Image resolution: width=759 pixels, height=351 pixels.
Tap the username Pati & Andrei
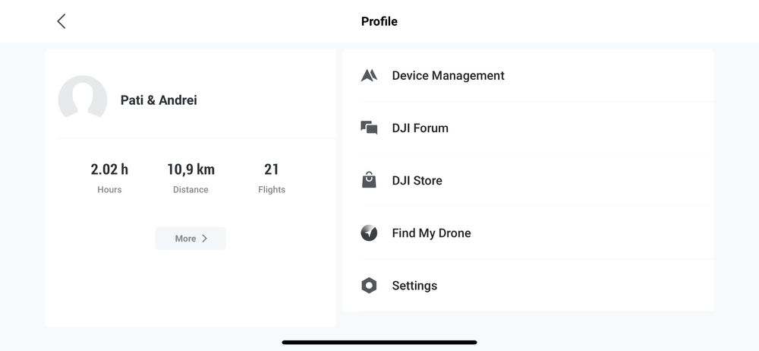(x=159, y=100)
